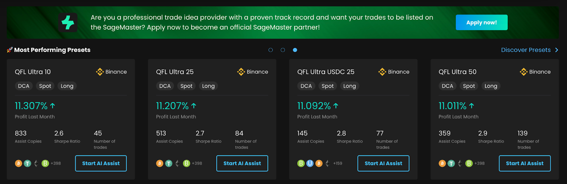Click the Ethereum coin icon on the QFL Ultra USDC 25 card
The height and width of the screenshot is (184, 567).
(x=327, y=163)
